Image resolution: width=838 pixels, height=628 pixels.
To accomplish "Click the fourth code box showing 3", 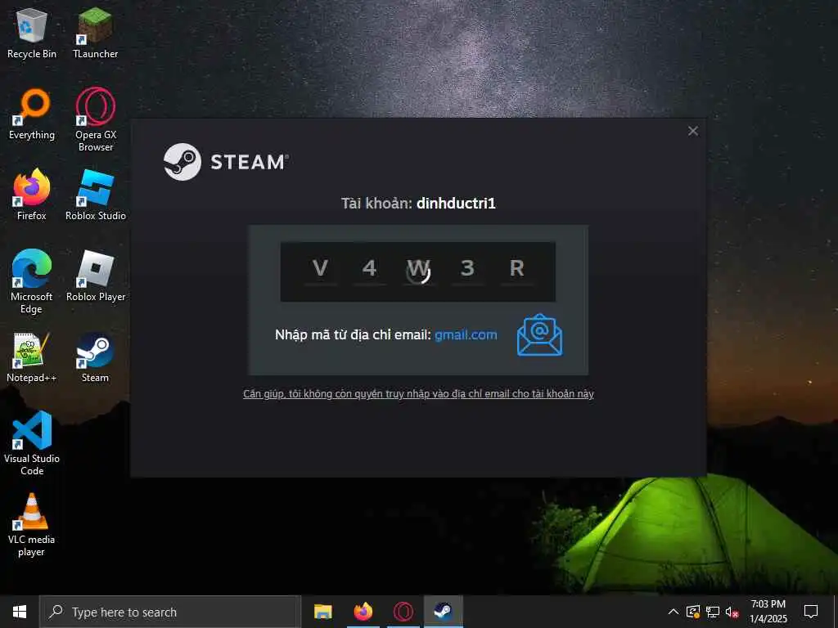I will 467,271.
